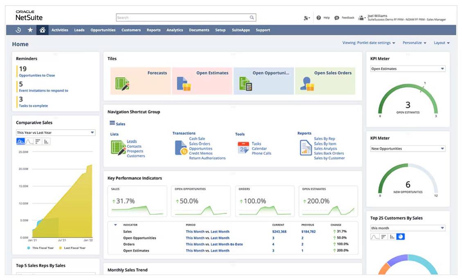Click the Oracle NetSuite logo
This screenshot has height=280, width=462.
[29, 16]
